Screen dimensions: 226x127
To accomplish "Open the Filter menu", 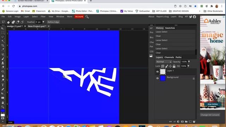I will [43, 17].
